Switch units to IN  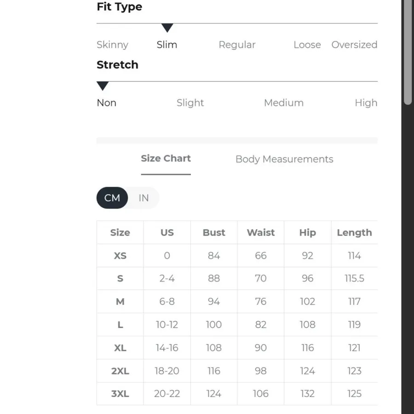144,198
